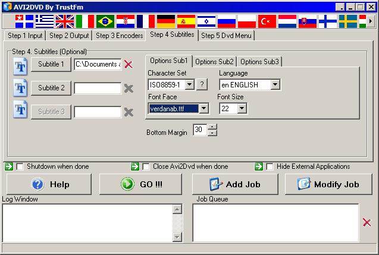
Task: Click the font icon beside Subtitle 1
Action: point(20,66)
